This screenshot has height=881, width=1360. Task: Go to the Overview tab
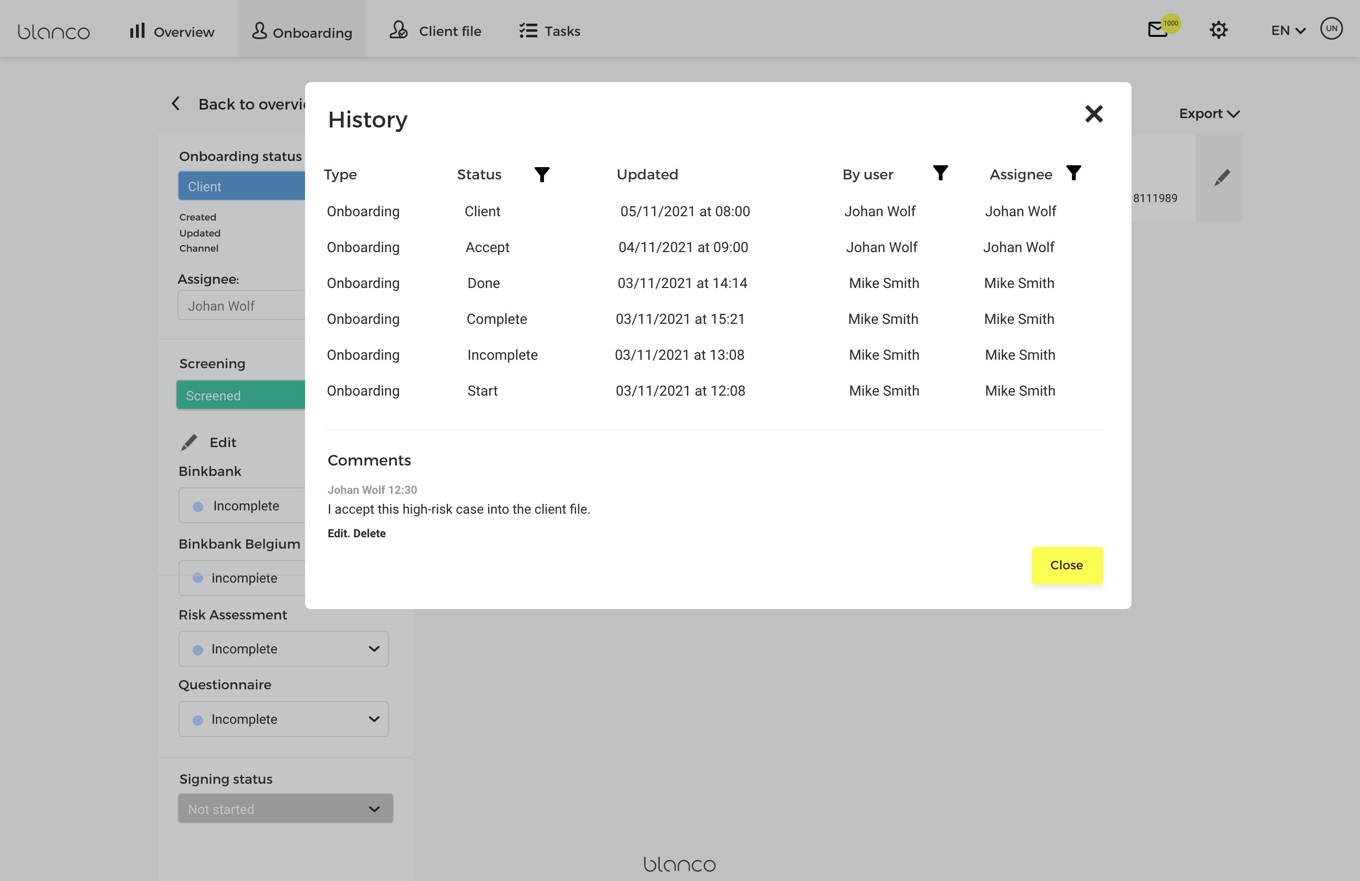tap(172, 32)
